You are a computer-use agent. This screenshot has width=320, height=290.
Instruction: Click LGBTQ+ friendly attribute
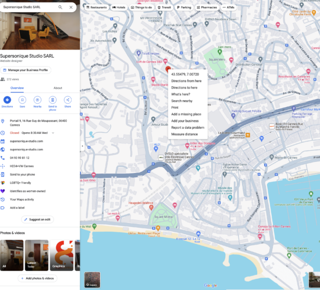tap(20, 183)
